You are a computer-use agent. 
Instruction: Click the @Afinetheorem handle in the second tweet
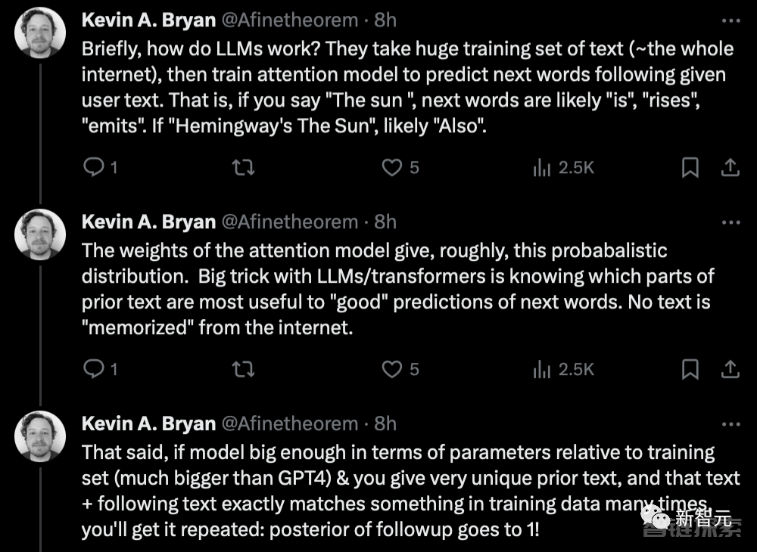click(x=289, y=222)
